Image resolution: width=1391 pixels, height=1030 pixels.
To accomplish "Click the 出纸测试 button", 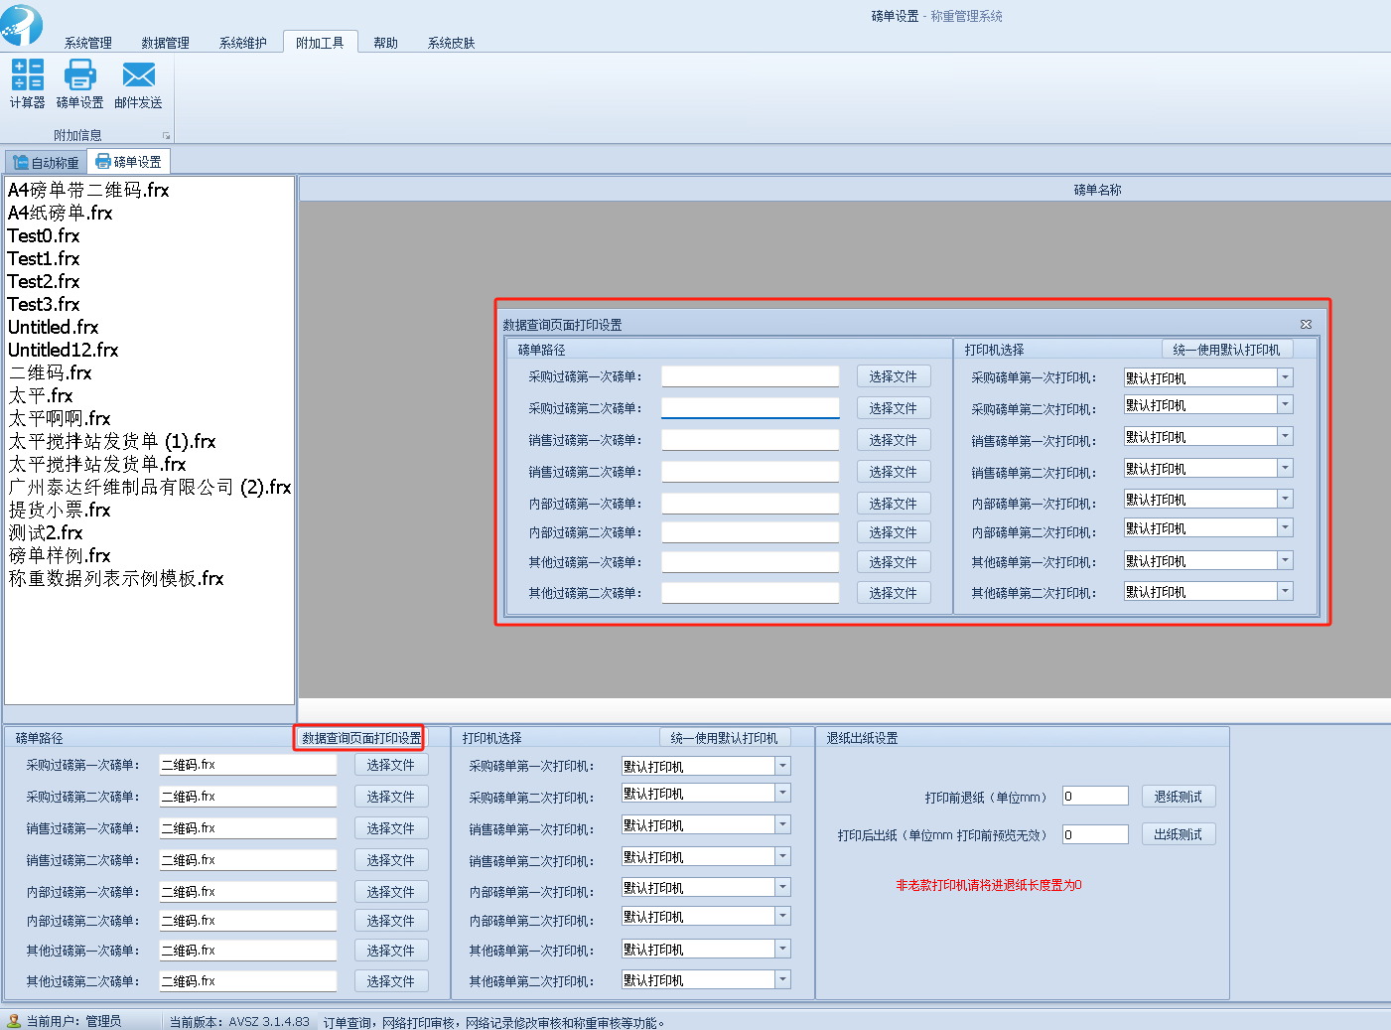I will click(x=1179, y=834).
